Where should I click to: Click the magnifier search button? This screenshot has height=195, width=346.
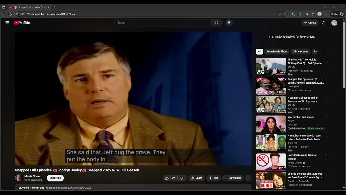217,23
